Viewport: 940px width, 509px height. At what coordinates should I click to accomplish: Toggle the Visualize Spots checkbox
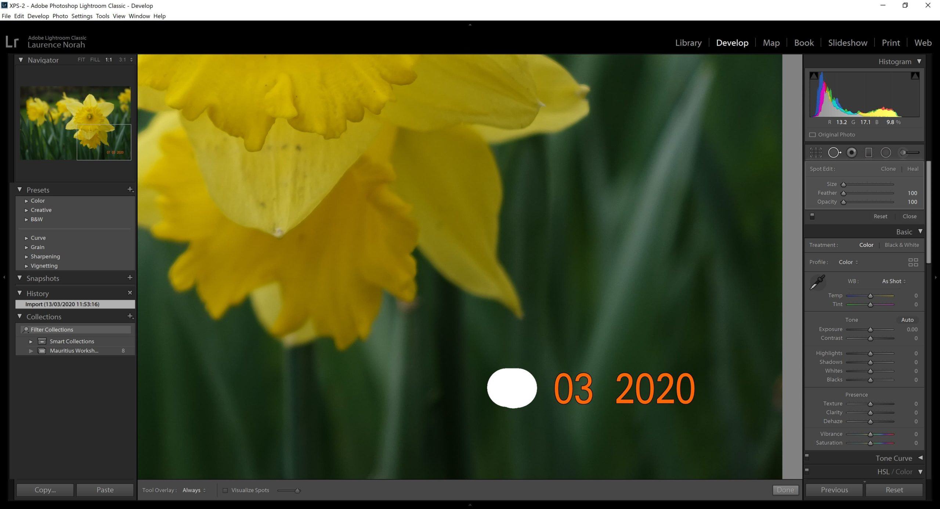224,490
